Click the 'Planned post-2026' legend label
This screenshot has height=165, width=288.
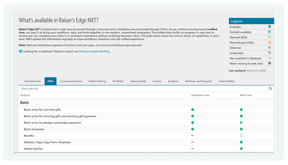click(241, 43)
